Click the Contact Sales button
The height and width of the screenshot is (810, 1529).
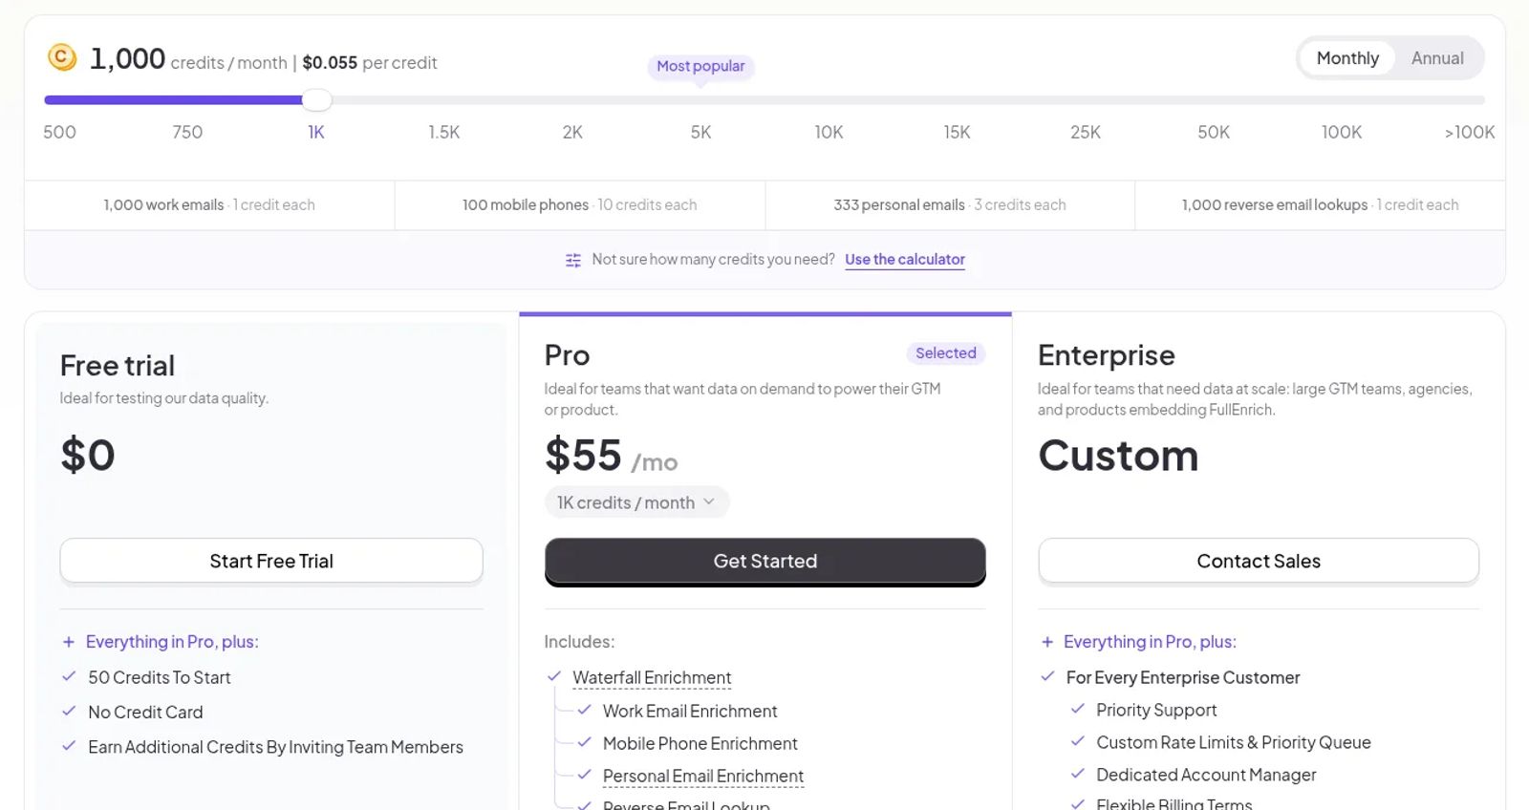point(1259,561)
